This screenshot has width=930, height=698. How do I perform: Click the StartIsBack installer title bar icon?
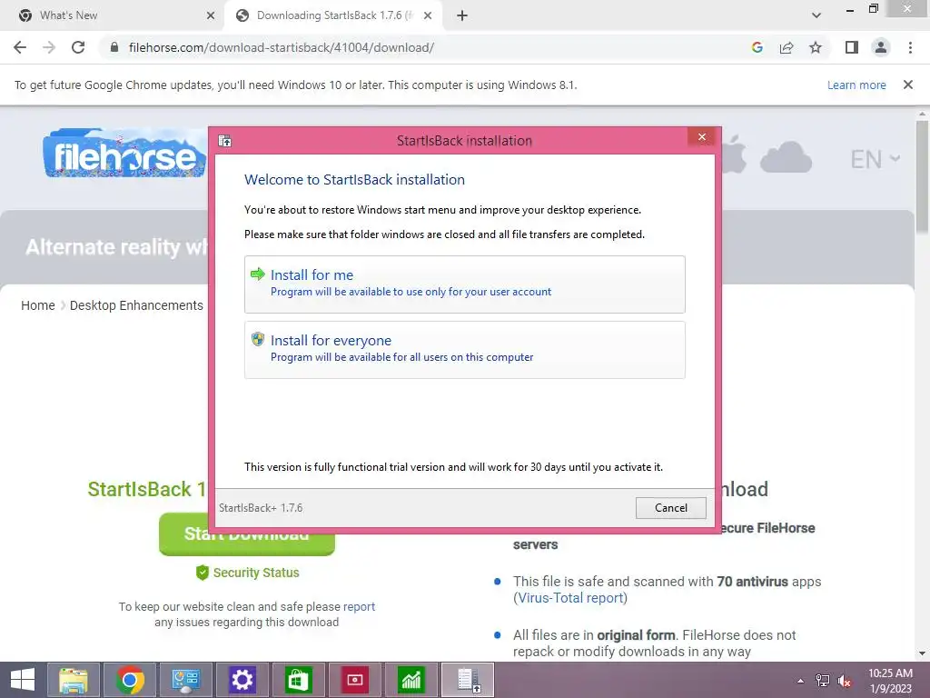(225, 141)
